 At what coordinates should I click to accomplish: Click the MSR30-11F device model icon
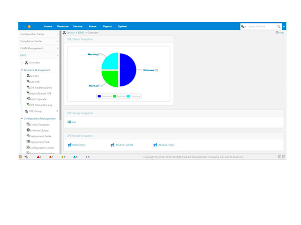(x=112, y=145)
